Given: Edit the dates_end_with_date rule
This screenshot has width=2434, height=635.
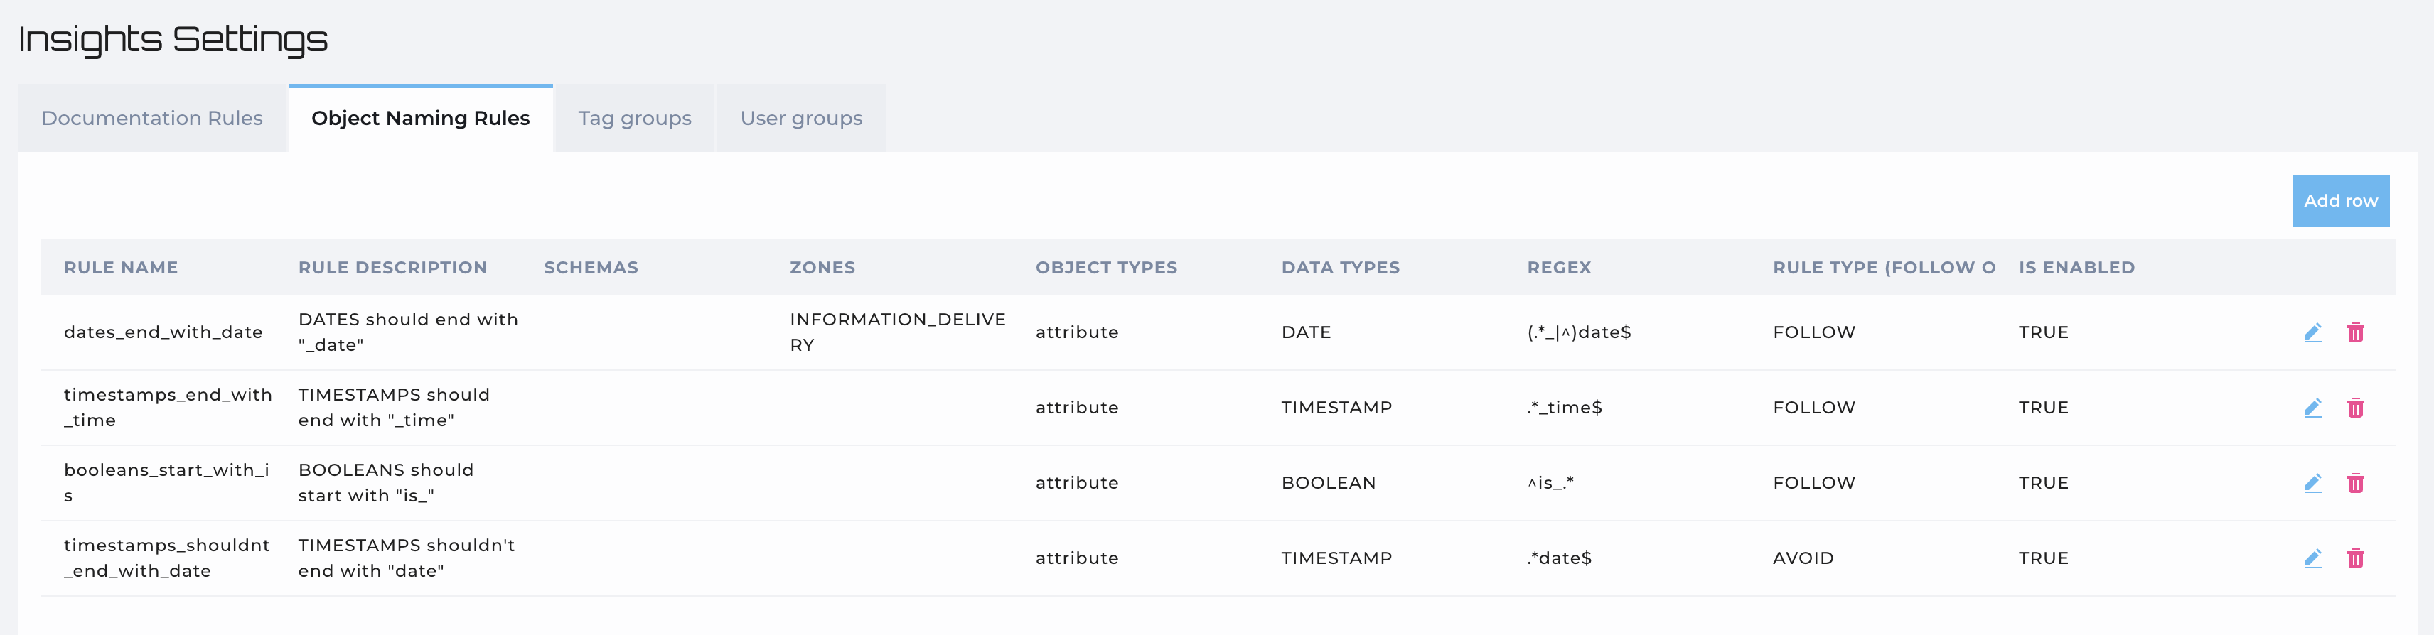Looking at the screenshot, I should pyautogui.click(x=2312, y=332).
